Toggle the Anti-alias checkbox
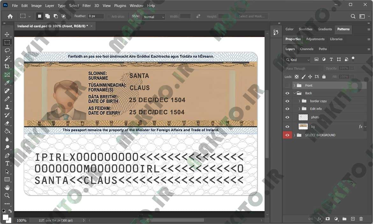The image size is (373, 224). [109, 17]
